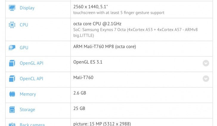This screenshot has width=217, height=126.
Task: Click the CPU chip icon
Action: pyautogui.click(x=12, y=25)
